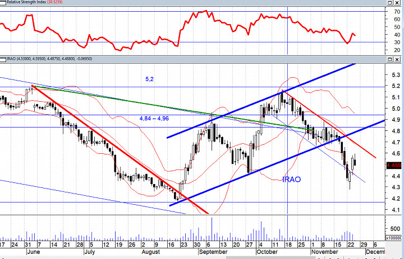
Task: Select the upper thick blue channel line
Action: point(261,101)
